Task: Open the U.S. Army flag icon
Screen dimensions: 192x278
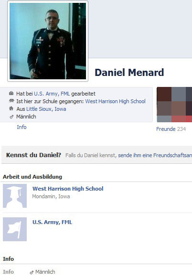Action: 15,229
